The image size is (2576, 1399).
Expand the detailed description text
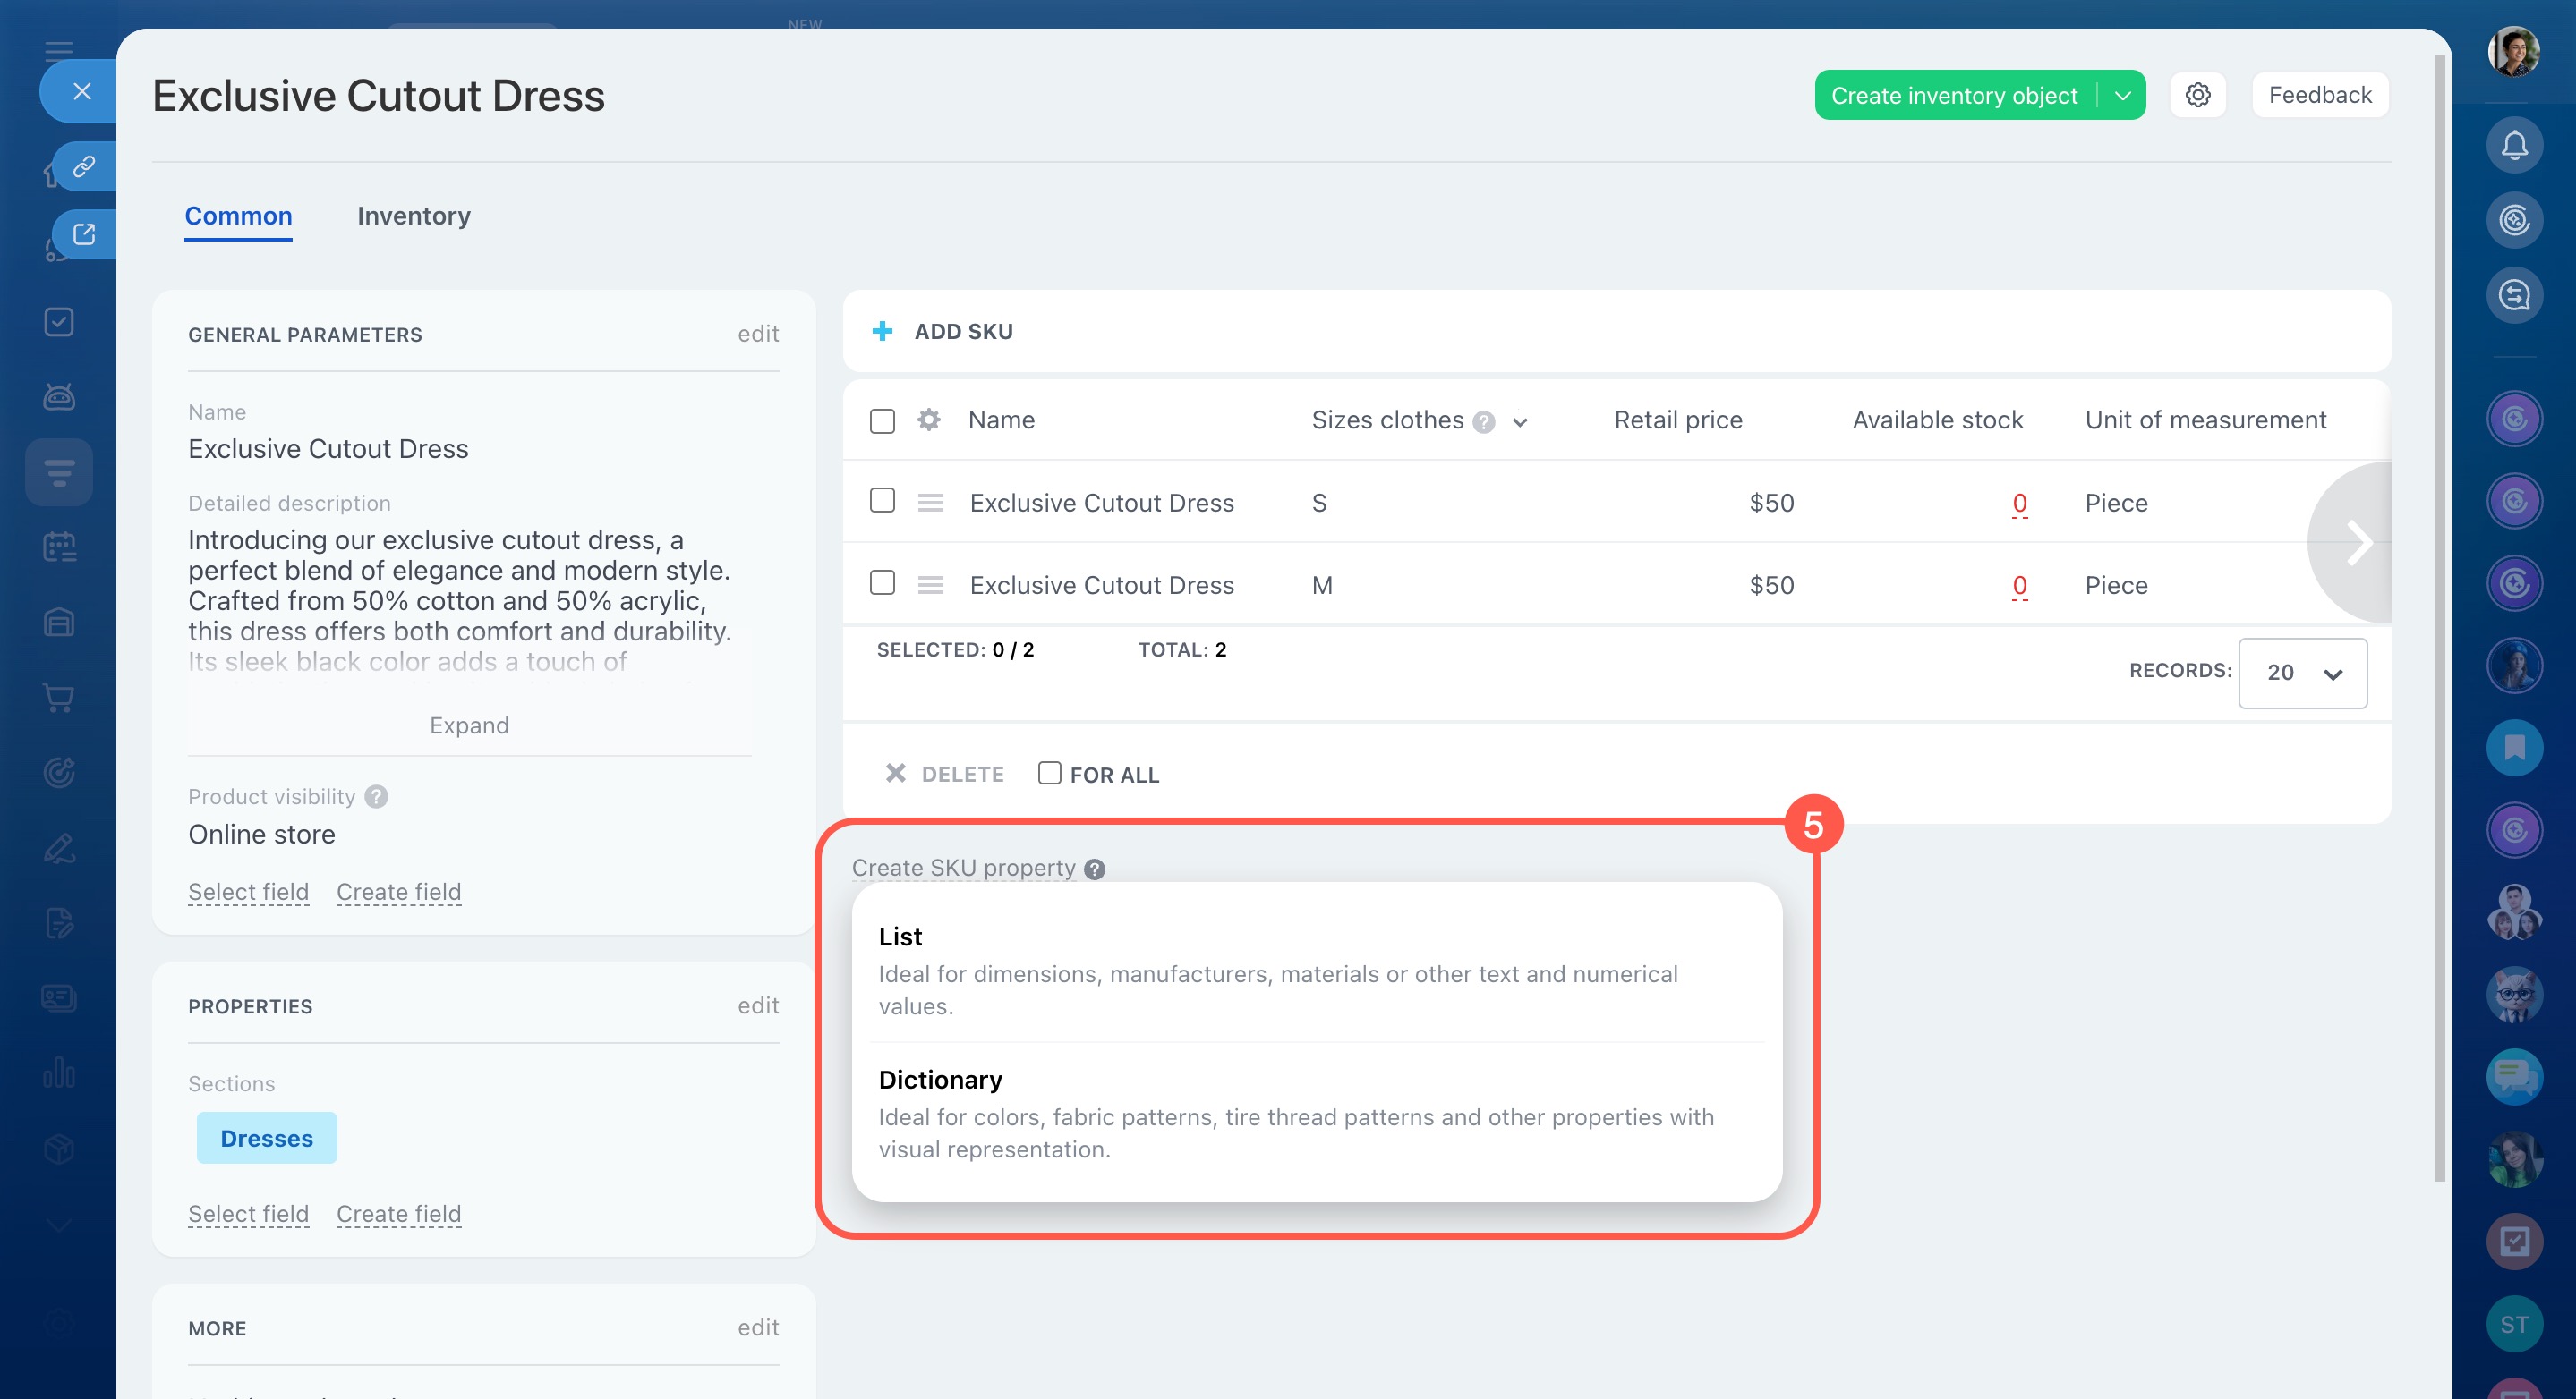point(469,725)
